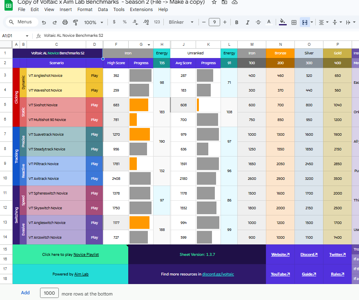Open the Aim Lab link

(81, 274)
